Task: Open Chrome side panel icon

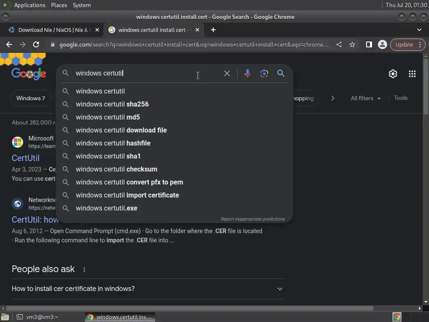Action: point(369,44)
